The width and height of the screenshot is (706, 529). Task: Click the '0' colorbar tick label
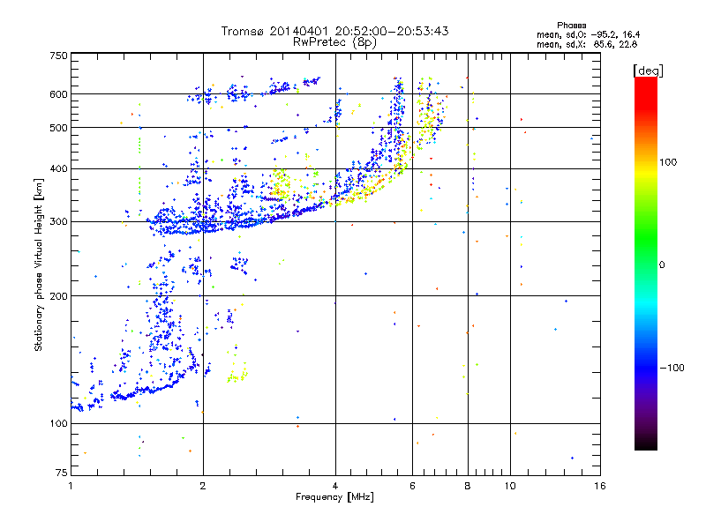pyautogui.click(x=661, y=265)
